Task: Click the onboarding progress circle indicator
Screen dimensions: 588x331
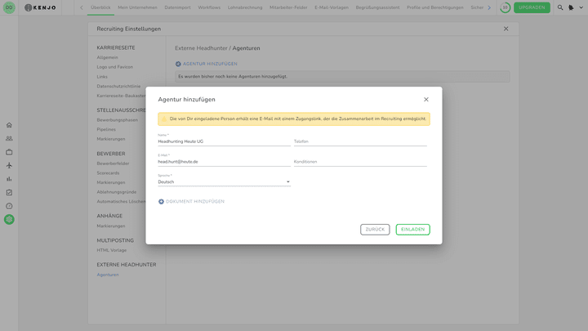Action: (505, 7)
